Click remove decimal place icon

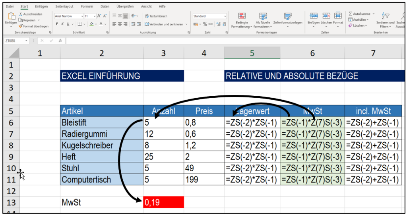coord(224,24)
